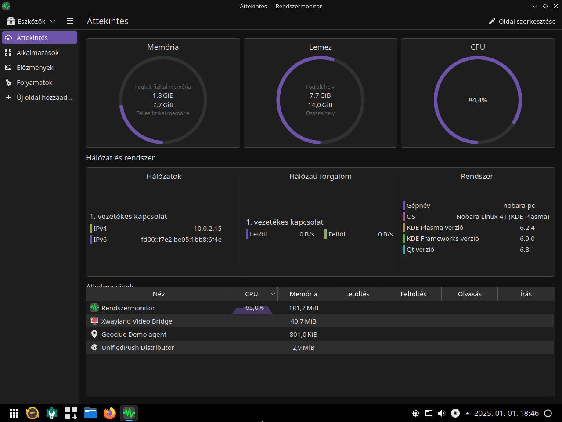
Task: Click Oldal szerkesztése edit page button
Action: 522,21
